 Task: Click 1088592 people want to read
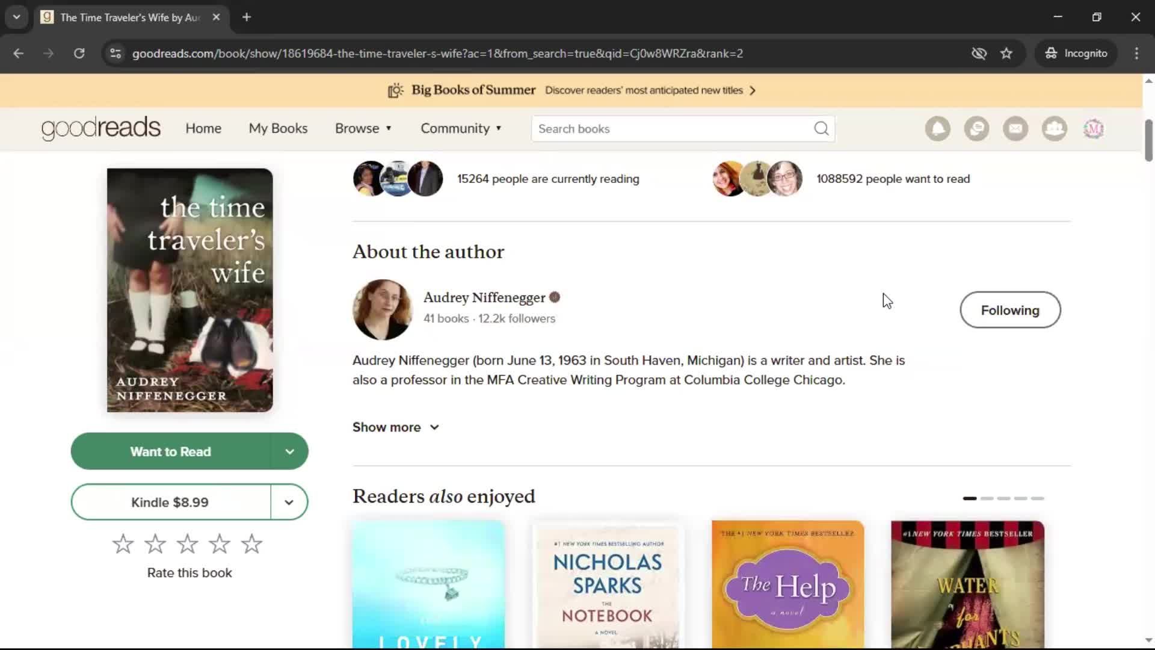pyautogui.click(x=893, y=179)
